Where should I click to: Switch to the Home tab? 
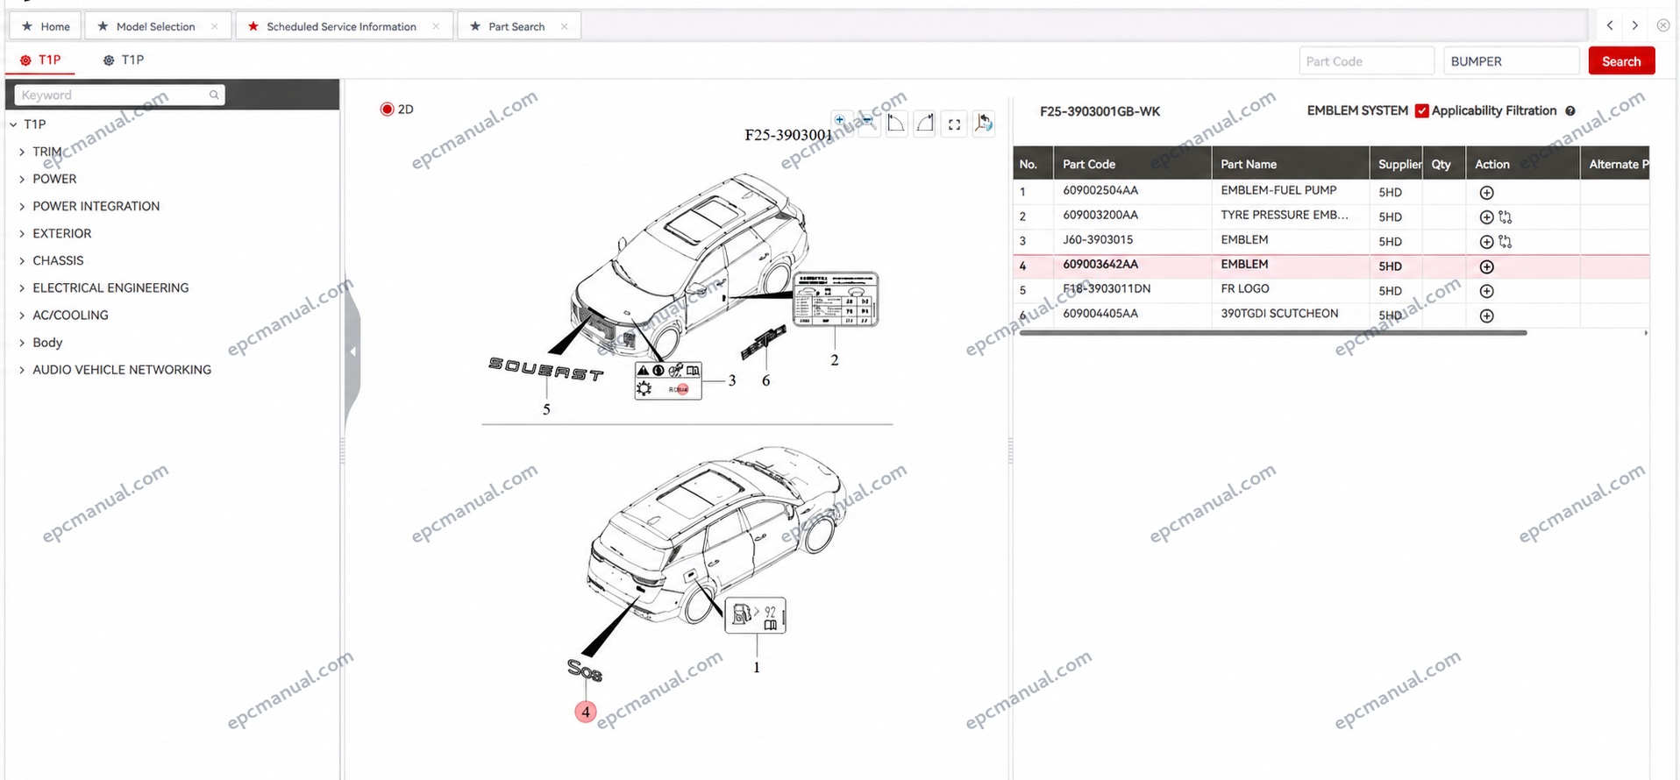[x=46, y=26]
